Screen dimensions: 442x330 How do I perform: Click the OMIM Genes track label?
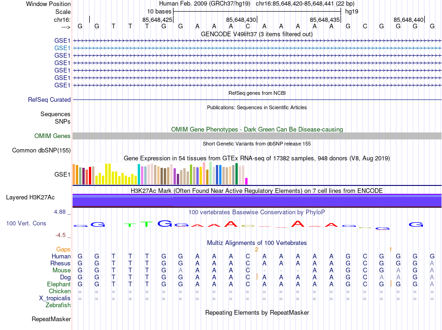(x=52, y=136)
